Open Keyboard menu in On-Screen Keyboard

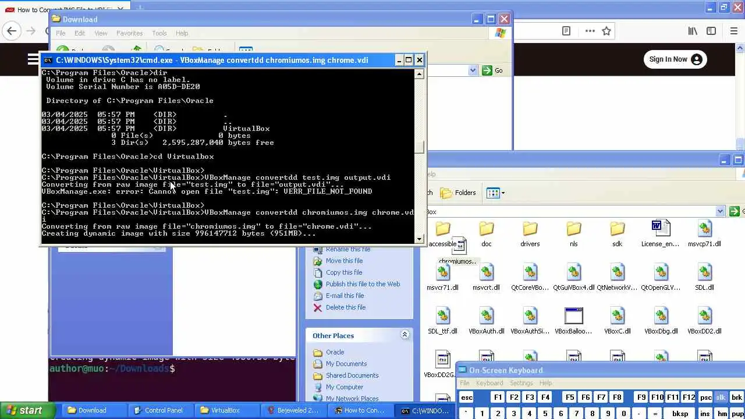[x=489, y=383]
